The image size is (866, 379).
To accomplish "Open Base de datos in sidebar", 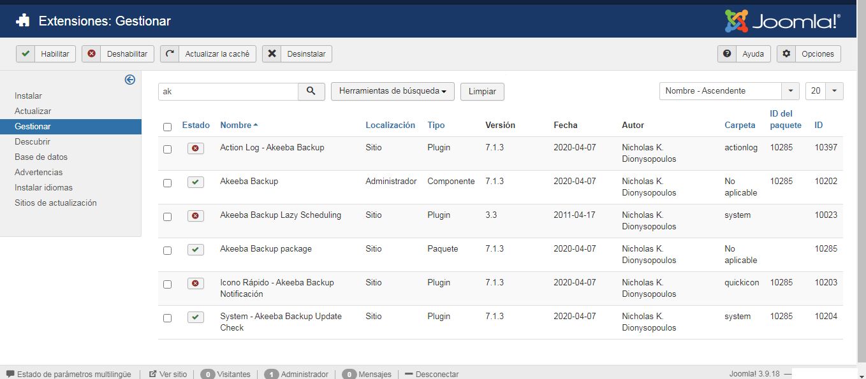I will point(41,157).
